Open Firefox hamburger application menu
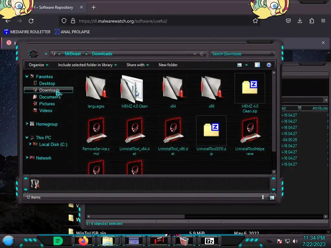 click(x=323, y=21)
